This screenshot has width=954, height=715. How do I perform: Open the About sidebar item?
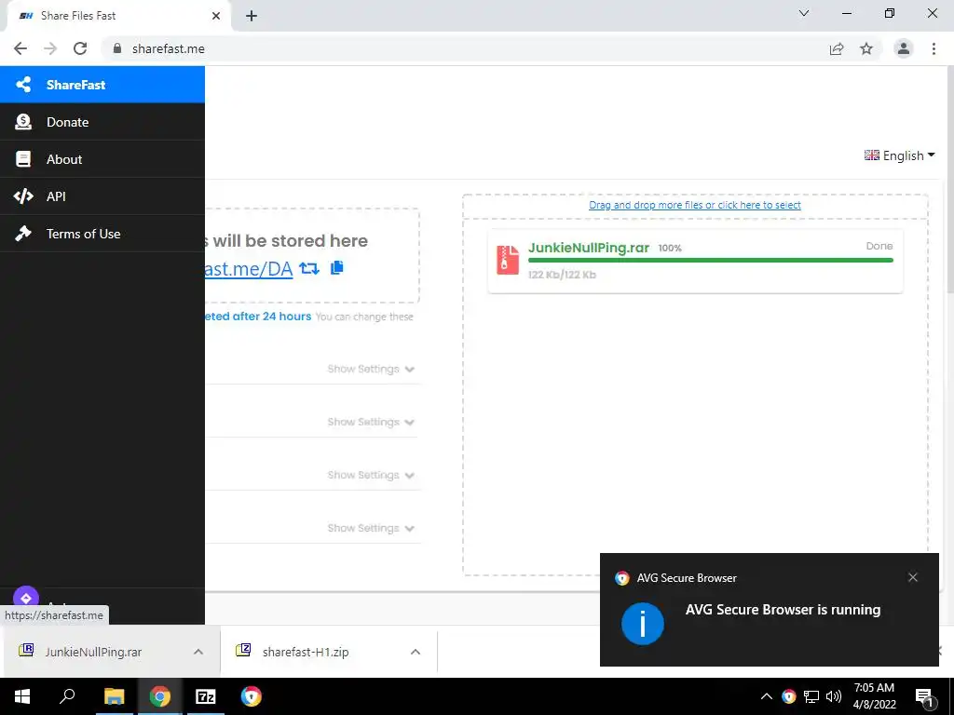[102, 158]
